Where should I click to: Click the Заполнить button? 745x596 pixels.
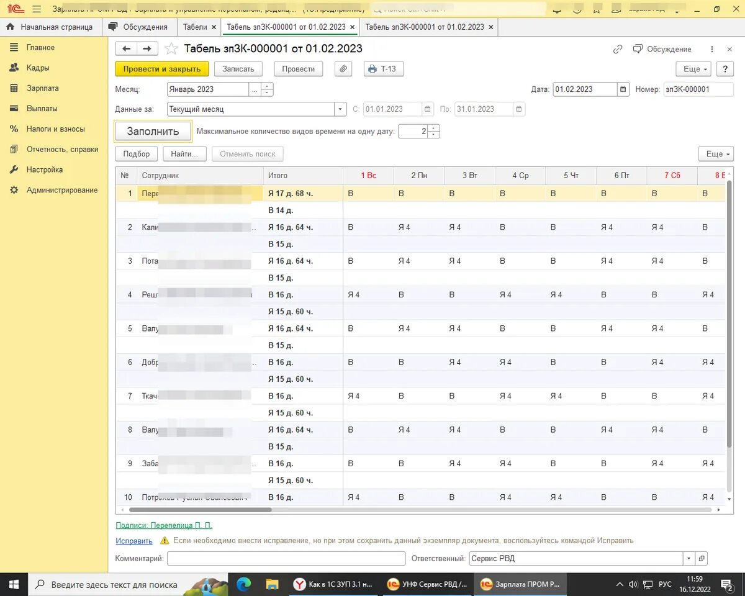(x=153, y=131)
